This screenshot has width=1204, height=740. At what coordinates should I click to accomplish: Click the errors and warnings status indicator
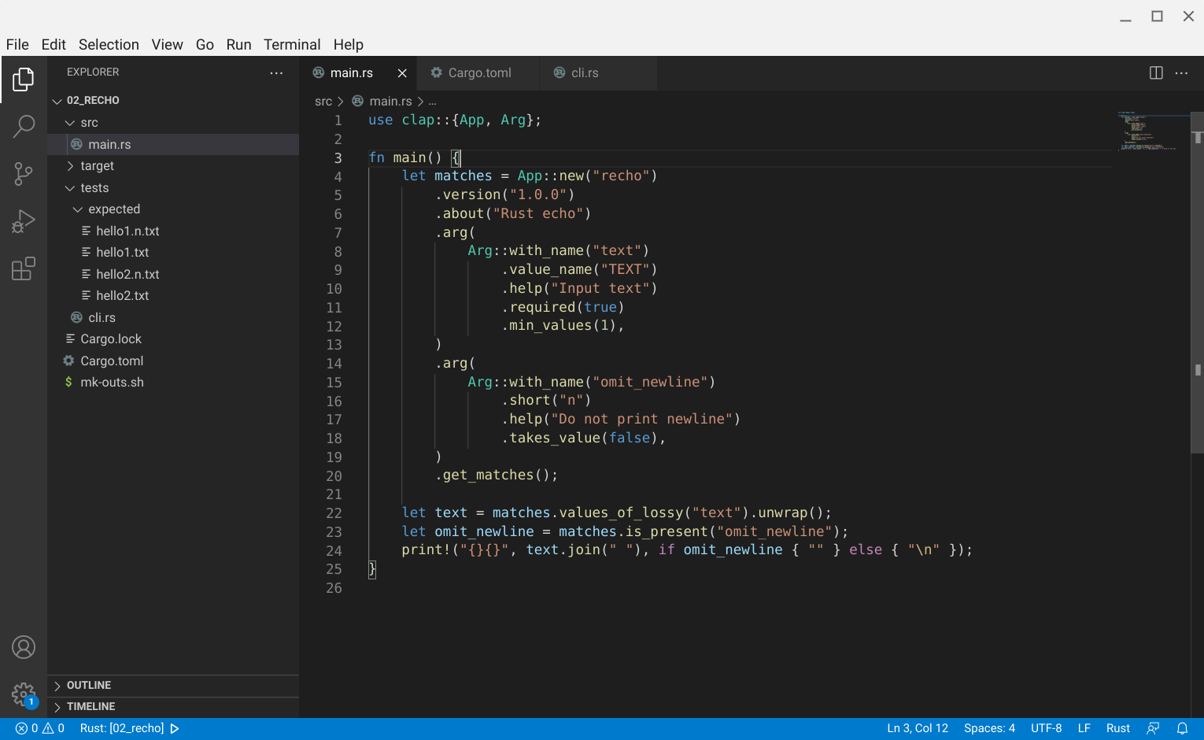(40, 728)
